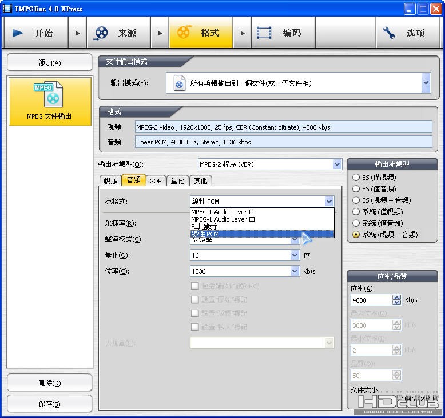Go to the 编码 step button
The width and height of the screenshot is (445, 418).
coord(283,33)
